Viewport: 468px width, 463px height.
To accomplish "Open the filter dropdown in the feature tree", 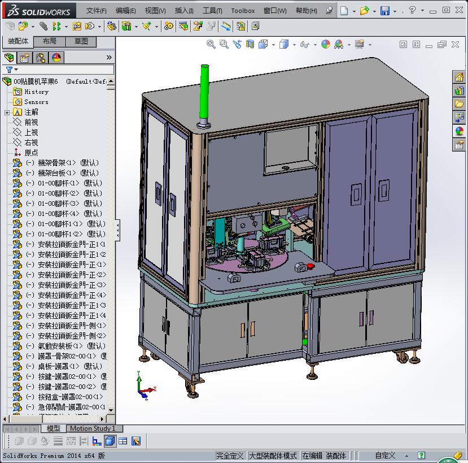I will 10,70.
